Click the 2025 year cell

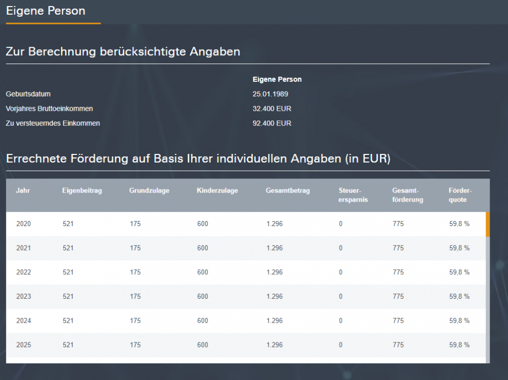[23, 345]
